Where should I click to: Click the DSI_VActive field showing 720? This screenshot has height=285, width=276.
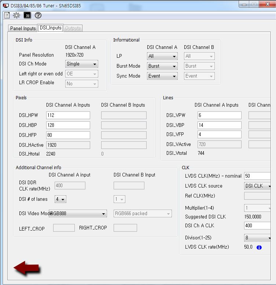pos(220,144)
